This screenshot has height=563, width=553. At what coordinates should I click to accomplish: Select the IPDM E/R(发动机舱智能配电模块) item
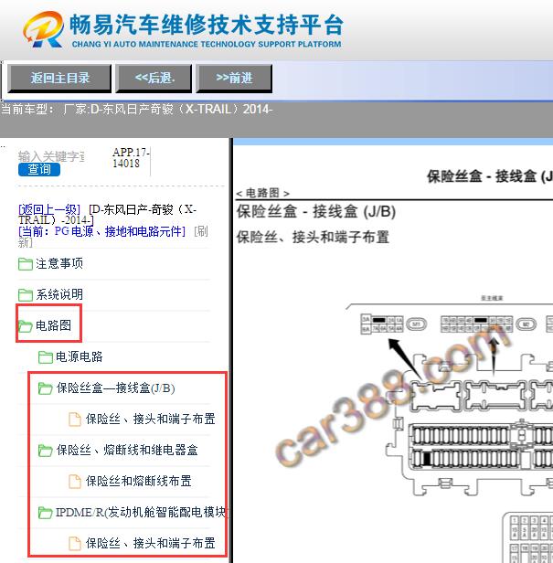(x=142, y=512)
